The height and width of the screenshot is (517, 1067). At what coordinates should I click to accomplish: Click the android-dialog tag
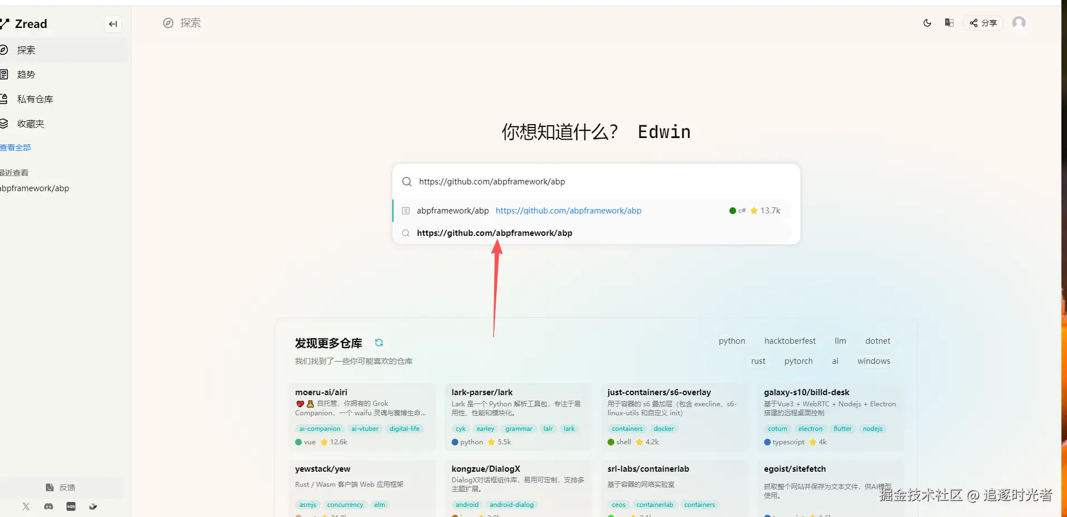click(x=511, y=505)
